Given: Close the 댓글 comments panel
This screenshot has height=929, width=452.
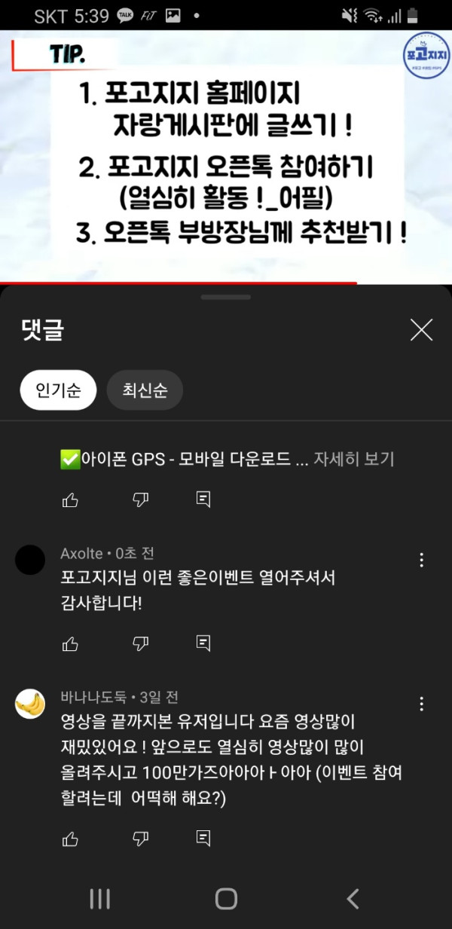Looking at the screenshot, I should pyautogui.click(x=421, y=330).
